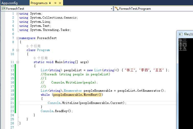
Task: Click the Program class name
Action: [43, 50]
